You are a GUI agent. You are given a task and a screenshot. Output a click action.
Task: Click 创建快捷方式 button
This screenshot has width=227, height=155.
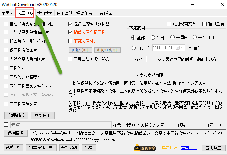click(x=41, y=147)
